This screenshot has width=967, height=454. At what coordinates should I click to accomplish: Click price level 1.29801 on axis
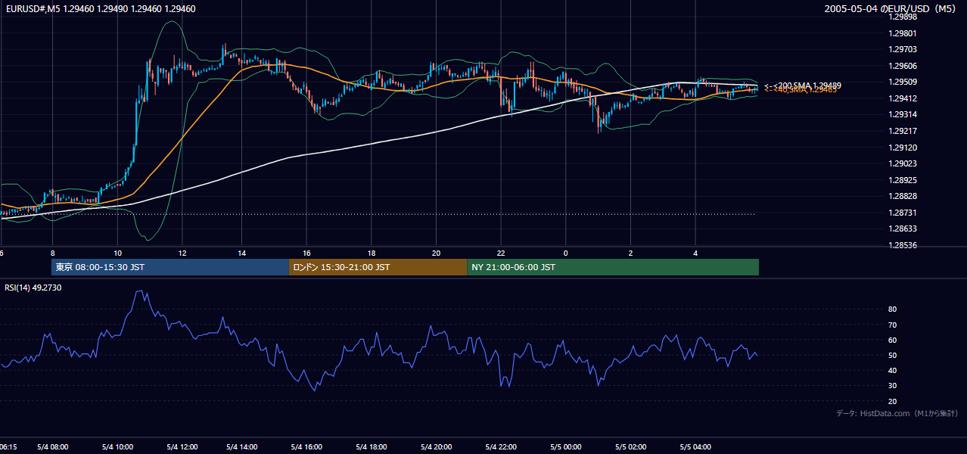(x=902, y=33)
